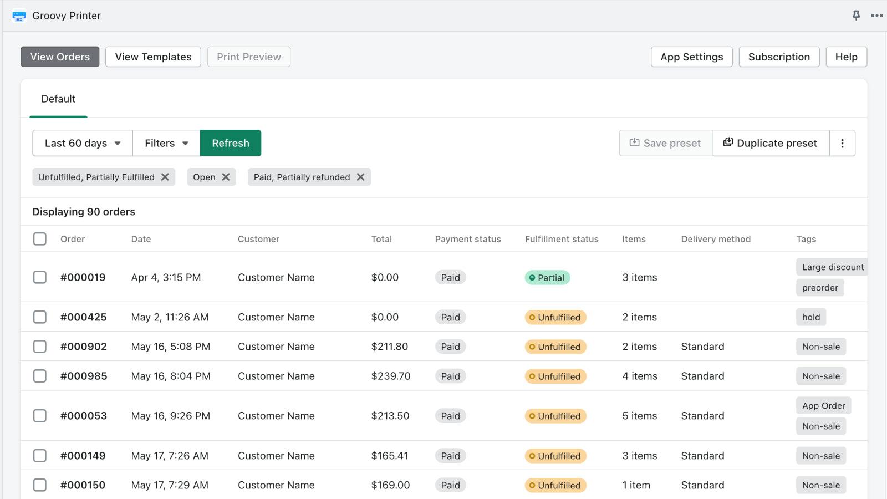Tick the checkbox for order #000149

pyautogui.click(x=40, y=456)
